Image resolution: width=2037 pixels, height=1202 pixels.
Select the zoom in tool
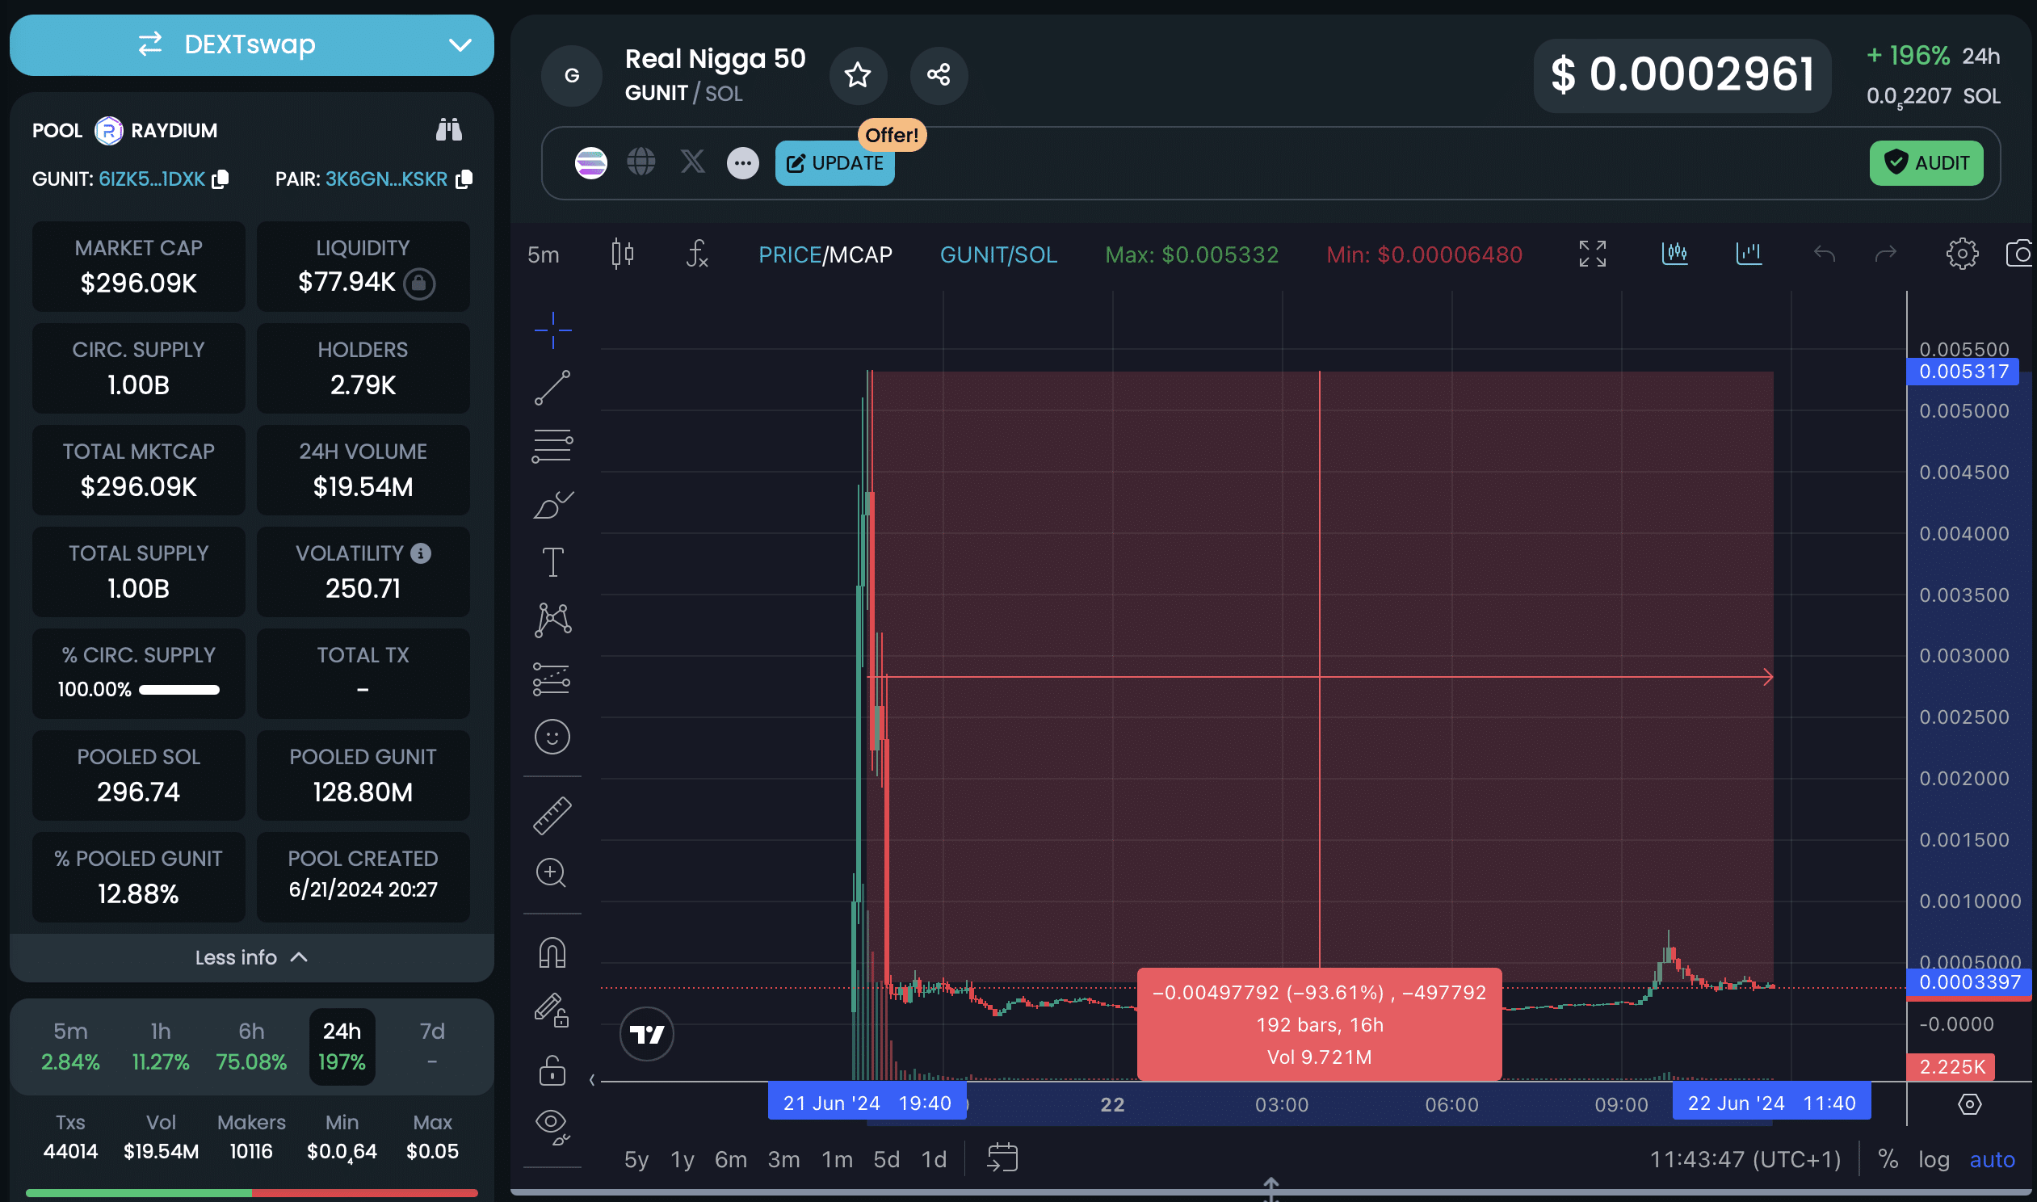[553, 874]
